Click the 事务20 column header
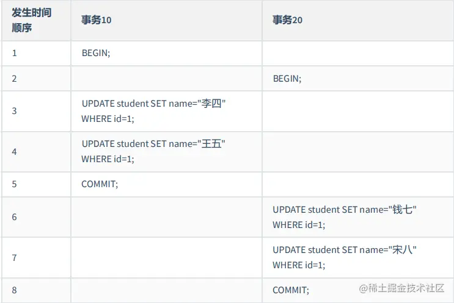 (x=287, y=20)
